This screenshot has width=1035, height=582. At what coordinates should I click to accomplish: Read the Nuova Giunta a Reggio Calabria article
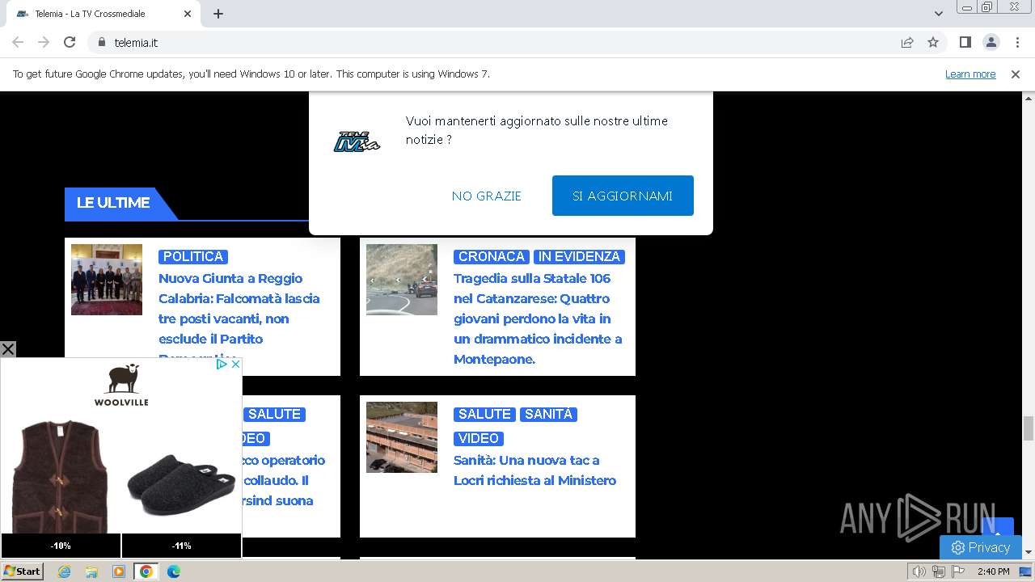tap(239, 318)
